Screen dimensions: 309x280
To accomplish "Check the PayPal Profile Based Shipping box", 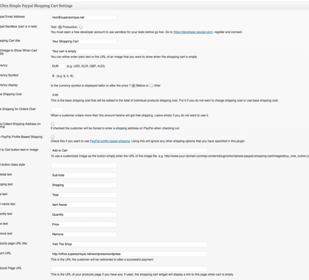I will pyautogui.click(x=53, y=137).
